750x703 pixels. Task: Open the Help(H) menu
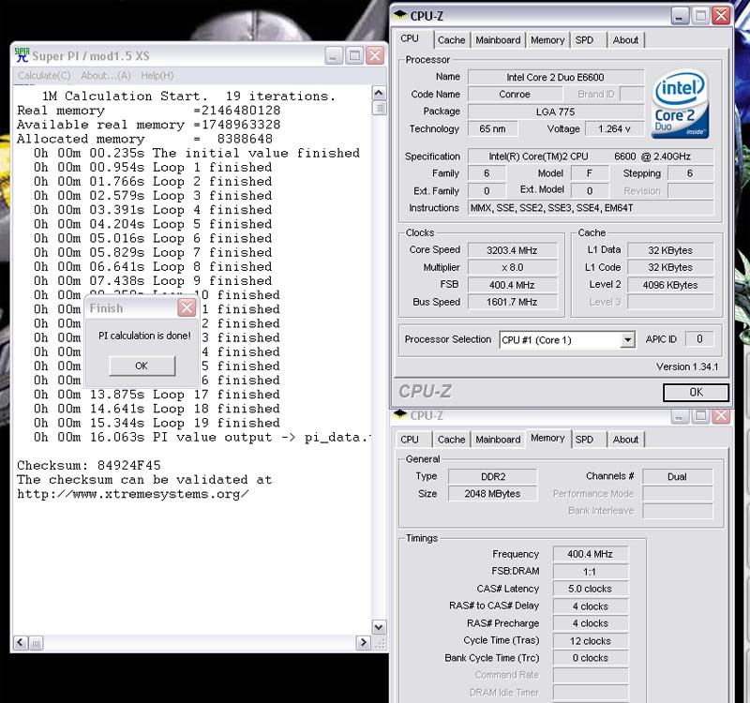coord(157,76)
